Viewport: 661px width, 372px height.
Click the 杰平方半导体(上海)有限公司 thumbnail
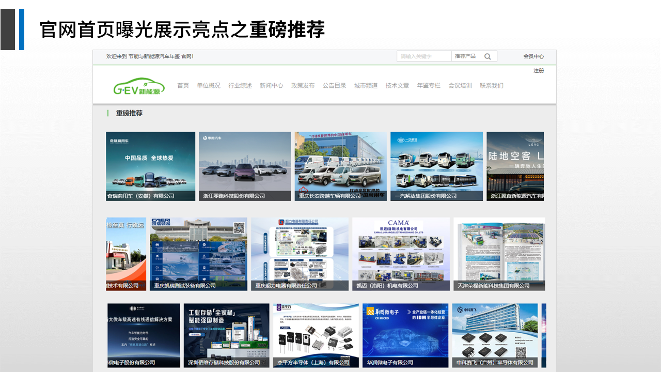316,335
